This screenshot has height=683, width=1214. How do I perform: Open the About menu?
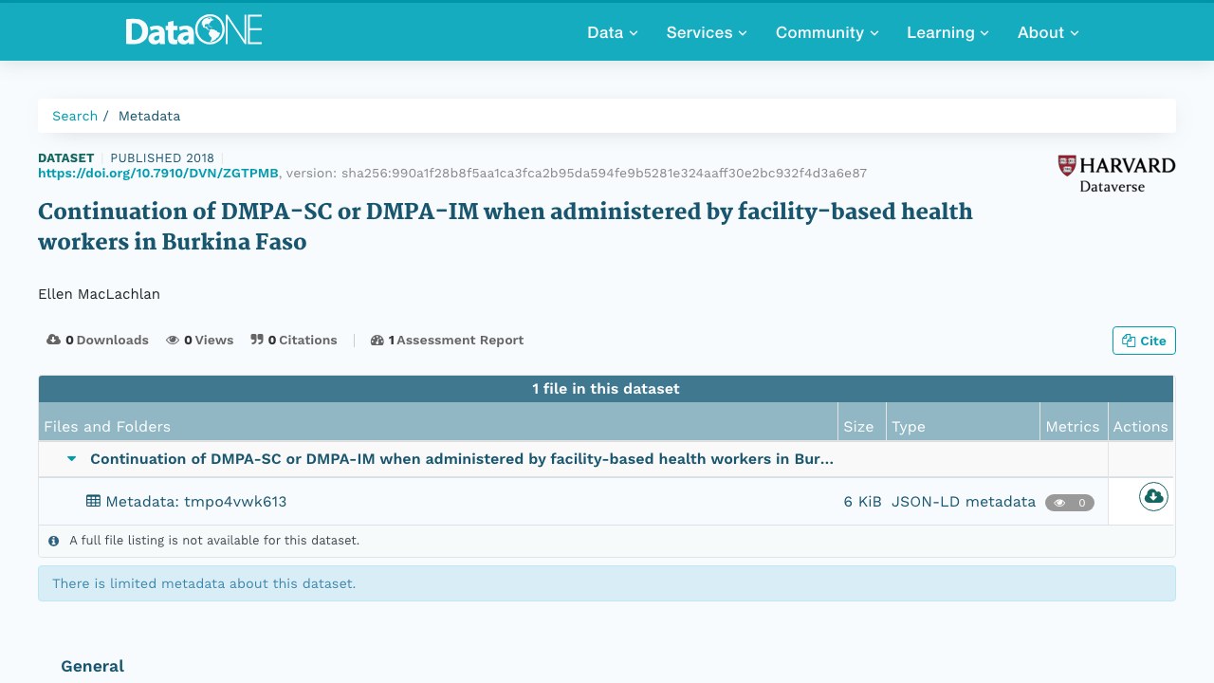click(x=1048, y=32)
